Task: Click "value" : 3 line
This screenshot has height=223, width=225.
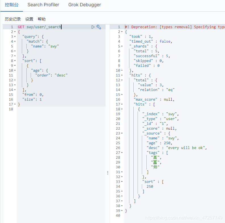Action: pyautogui.click(x=151, y=85)
